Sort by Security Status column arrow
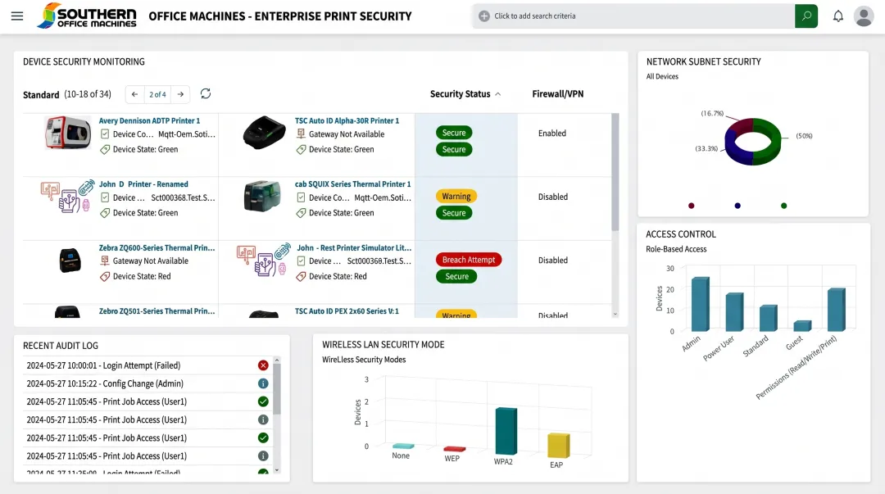The width and height of the screenshot is (885, 494). (x=498, y=94)
